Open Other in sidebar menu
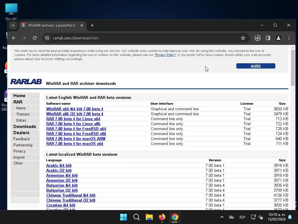Viewport: 298px width, 224px height. pos(18,163)
